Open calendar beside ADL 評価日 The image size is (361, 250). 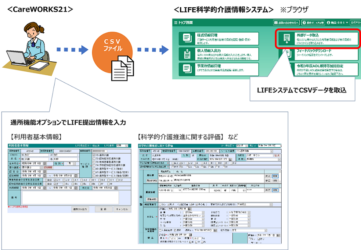point(189,209)
